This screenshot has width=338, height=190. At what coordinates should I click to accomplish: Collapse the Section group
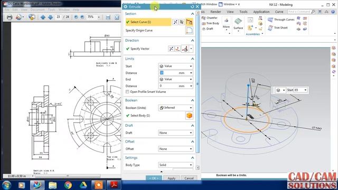tap(192, 14)
